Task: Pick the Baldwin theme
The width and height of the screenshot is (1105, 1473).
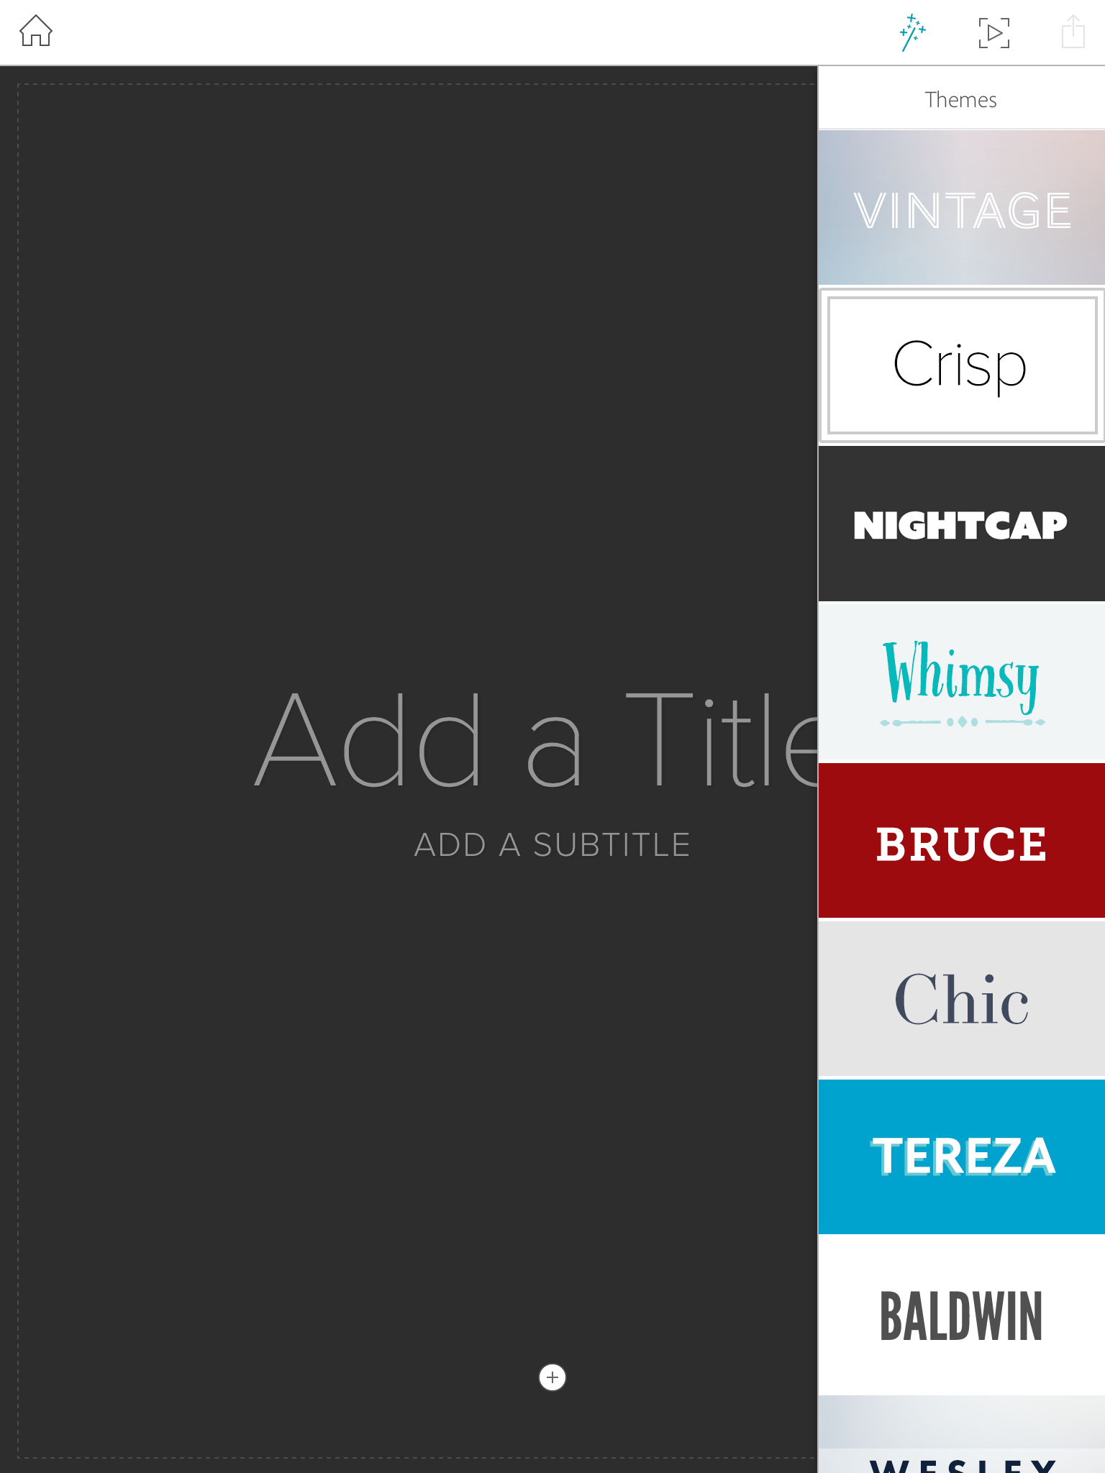Action: [962, 1315]
